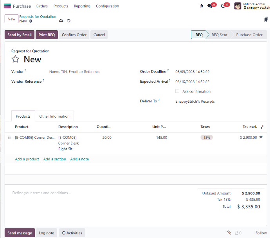Click the Cancel button
This screenshot has height=238, width=270.
click(99, 35)
